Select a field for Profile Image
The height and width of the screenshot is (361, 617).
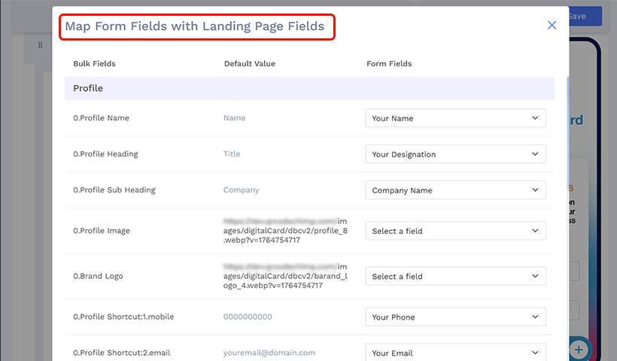[x=455, y=231]
